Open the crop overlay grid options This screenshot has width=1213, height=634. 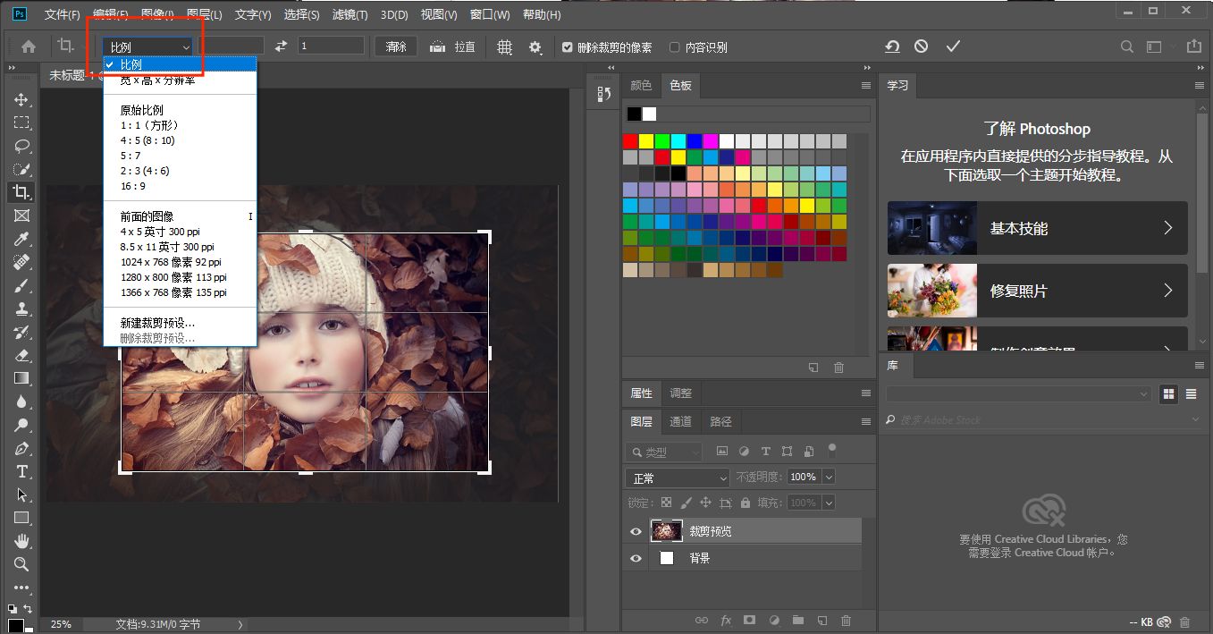coord(504,46)
